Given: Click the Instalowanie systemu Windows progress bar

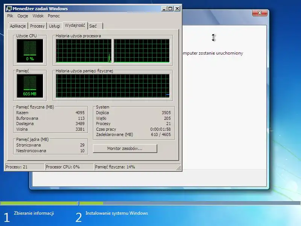Looking at the screenshot, I should (190, 203).
